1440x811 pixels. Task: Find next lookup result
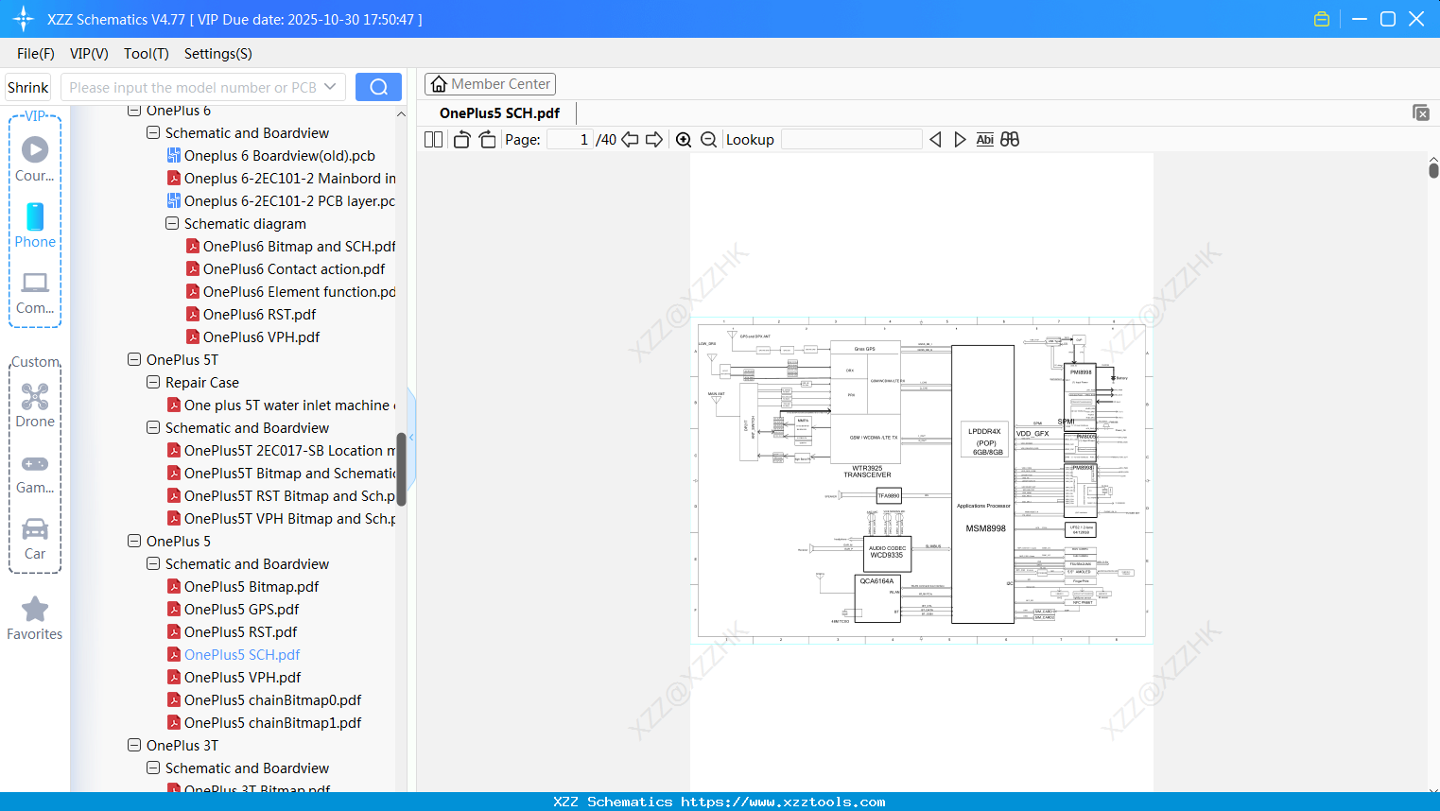point(960,140)
